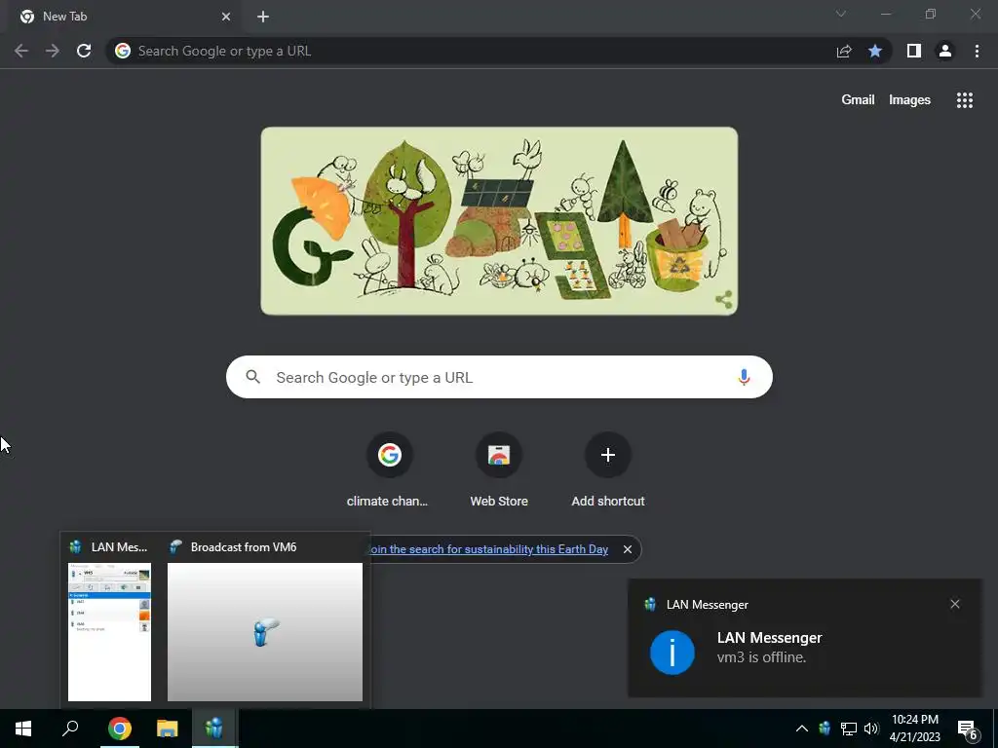Screen dimensions: 998x748
Task: Select Broadcast from VM6 preview thumbnail
Action: pyautogui.click(x=265, y=631)
